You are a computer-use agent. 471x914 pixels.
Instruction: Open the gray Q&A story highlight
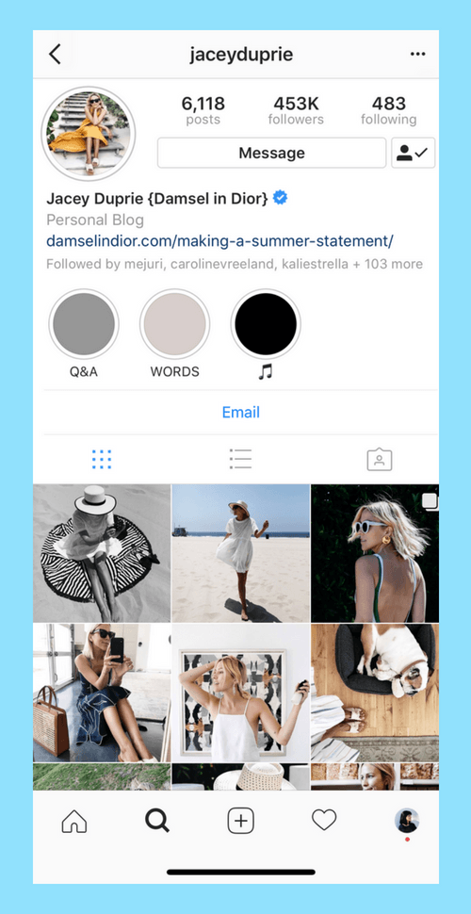(84, 324)
